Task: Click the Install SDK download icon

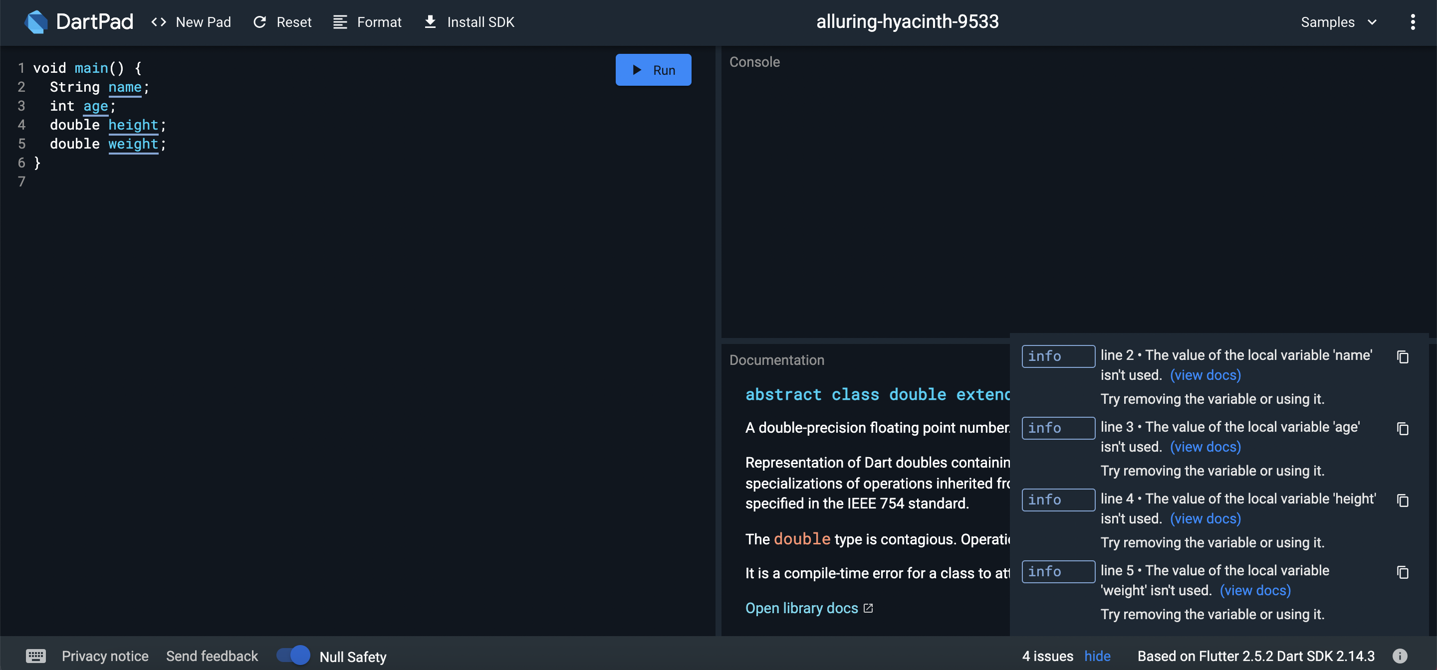Action: click(430, 22)
